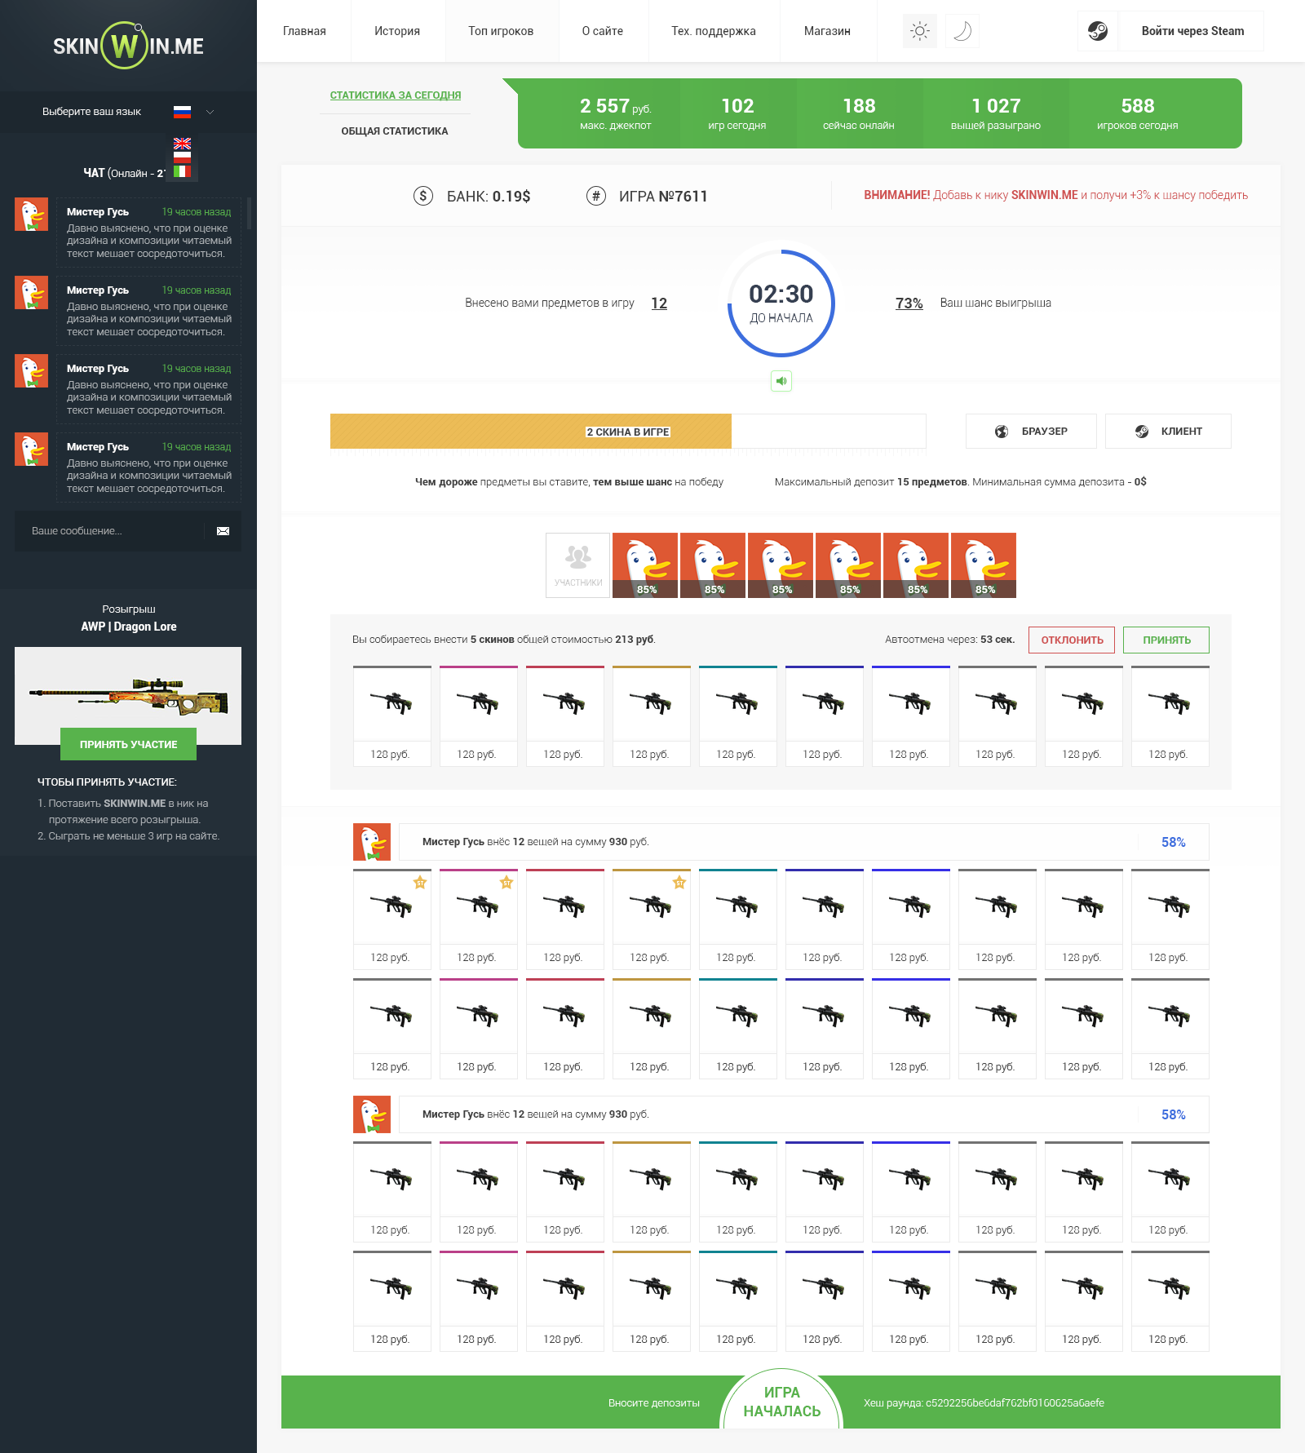Send chat message envelope icon
The height and width of the screenshot is (1453, 1305).
pos(223,531)
